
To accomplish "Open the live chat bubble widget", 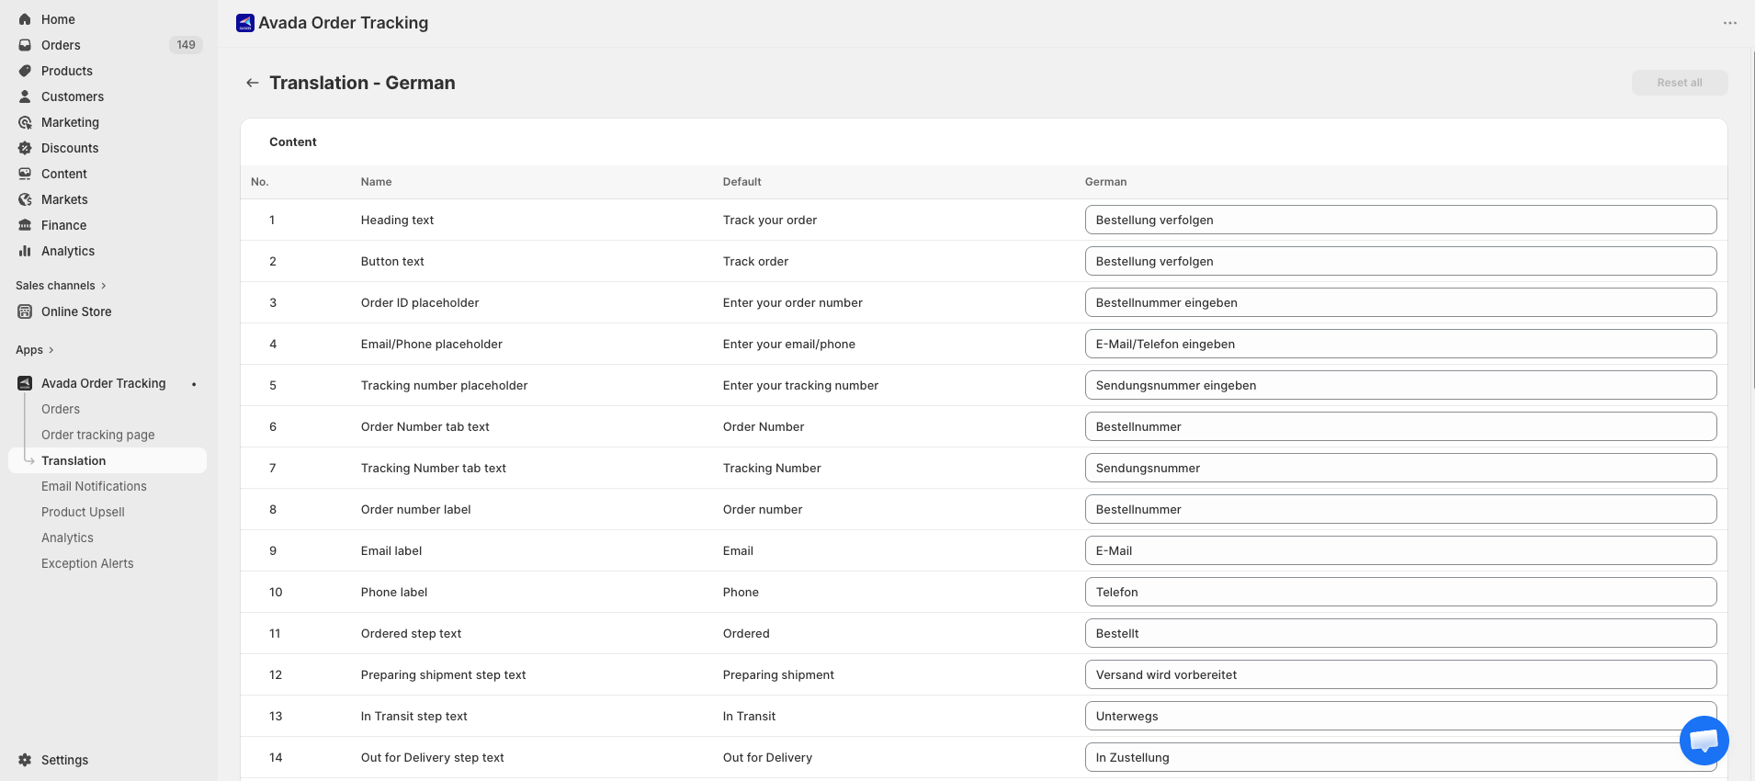I will pyautogui.click(x=1704, y=740).
